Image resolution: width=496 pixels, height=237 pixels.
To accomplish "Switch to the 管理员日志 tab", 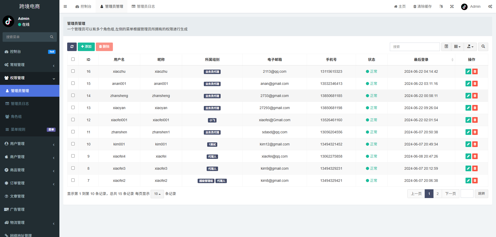I will click(143, 6).
